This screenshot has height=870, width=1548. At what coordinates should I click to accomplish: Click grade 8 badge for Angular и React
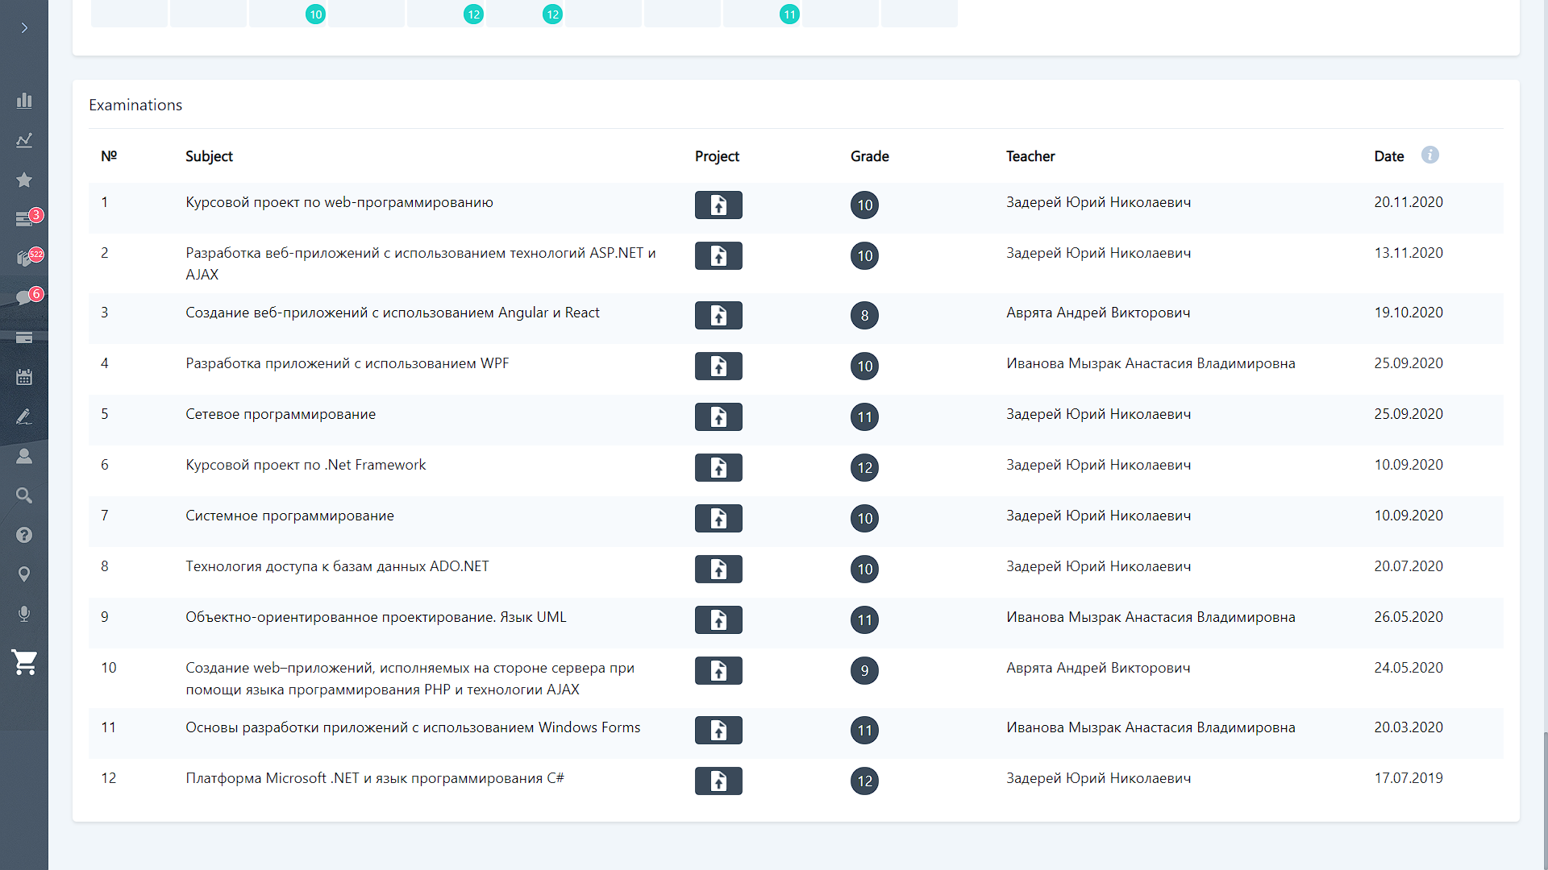[864, 315]
